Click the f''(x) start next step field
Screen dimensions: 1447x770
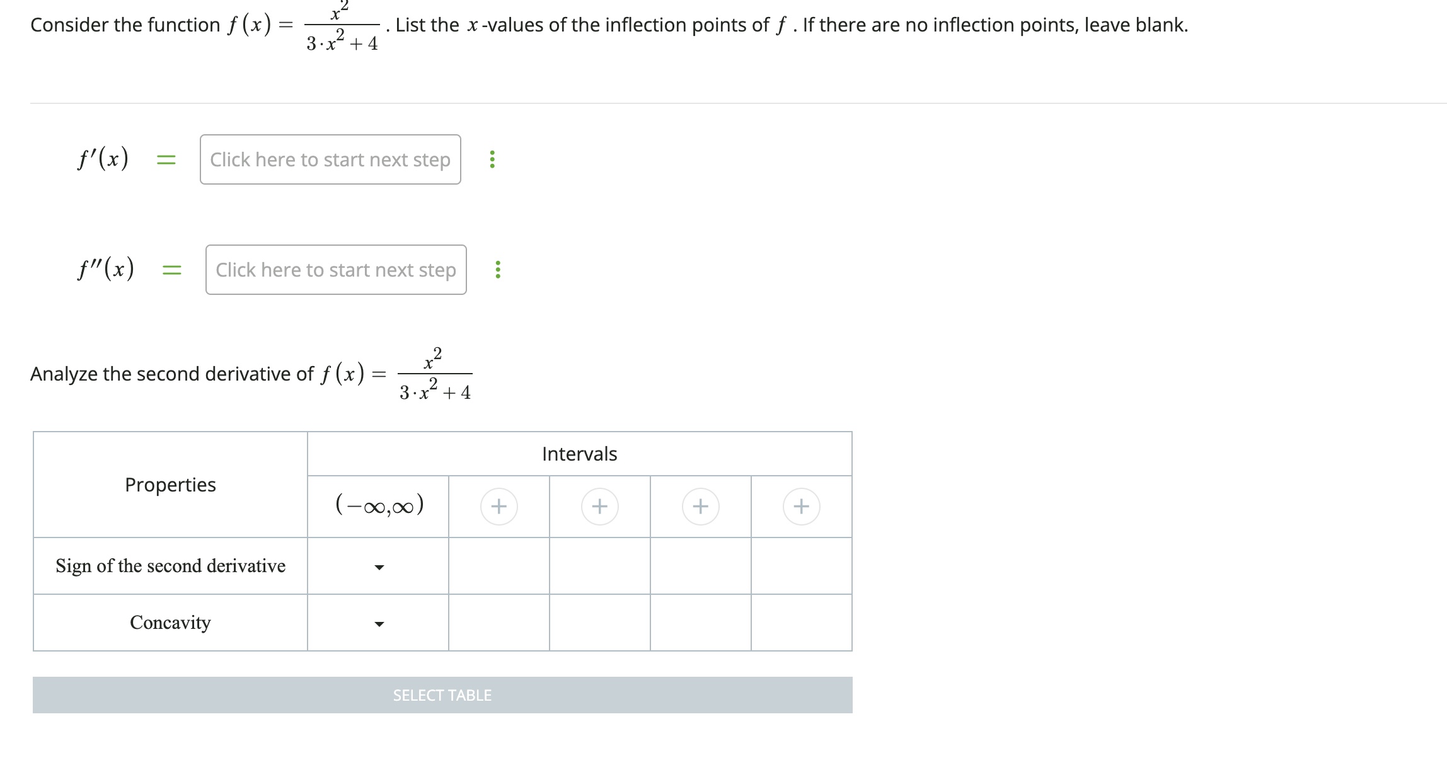click(335, 270)
